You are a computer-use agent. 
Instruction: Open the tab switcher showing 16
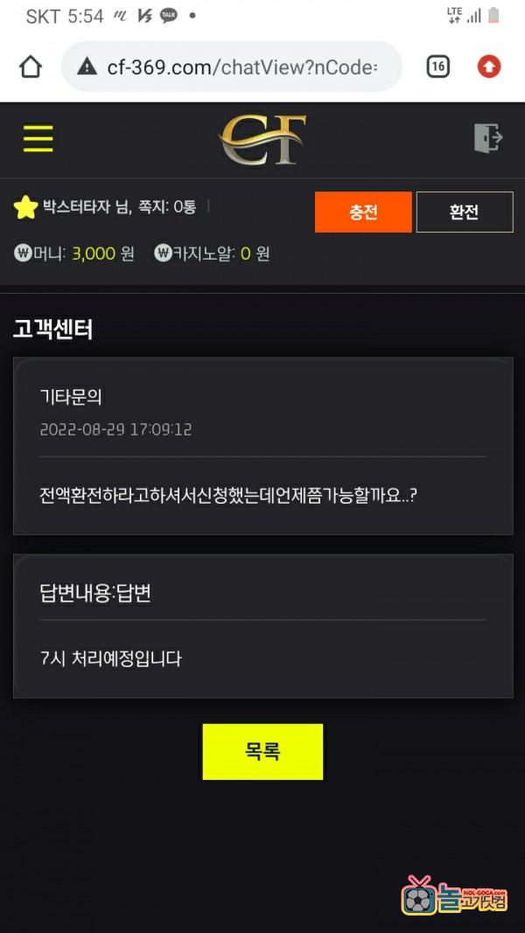pyautogui.click(x=438, y=66)
